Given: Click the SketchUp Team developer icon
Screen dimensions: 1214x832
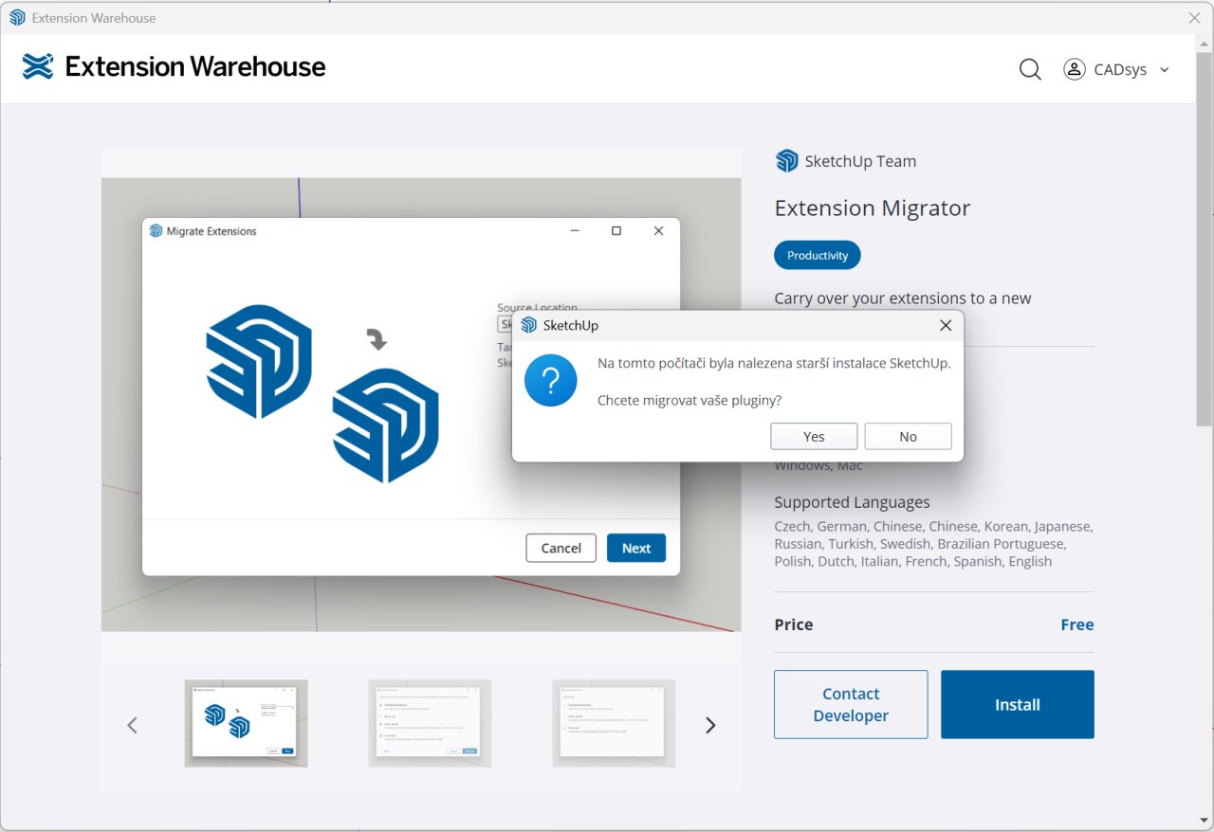Looking at the screenshot, I should click(786, 161).
